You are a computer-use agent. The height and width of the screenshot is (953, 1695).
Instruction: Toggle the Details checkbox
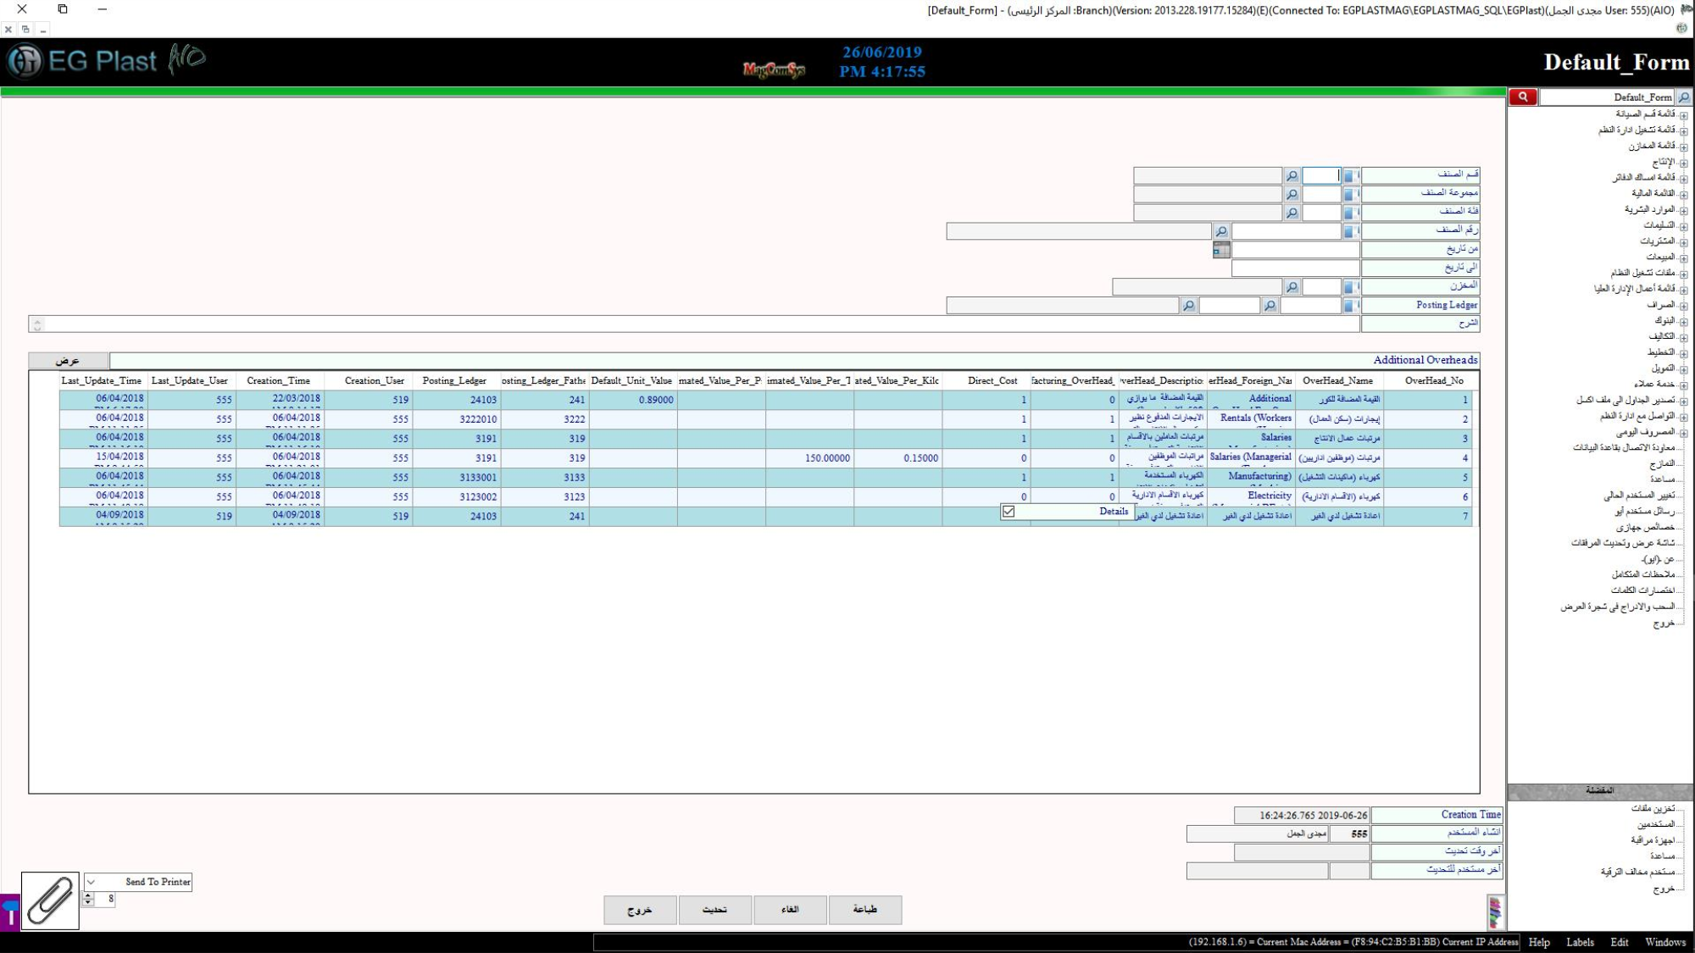1009,512
